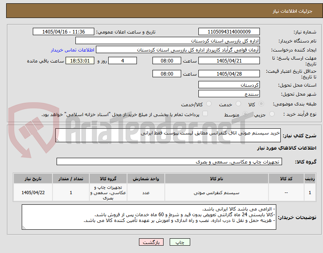Click the ردیف column header
This screenshot has width=323, height=253.
(x=310, y=179)
